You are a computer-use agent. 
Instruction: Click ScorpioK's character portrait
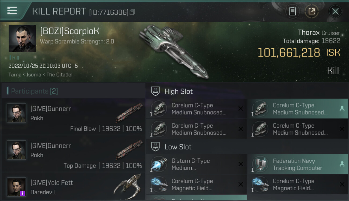[x=22, y=39]
